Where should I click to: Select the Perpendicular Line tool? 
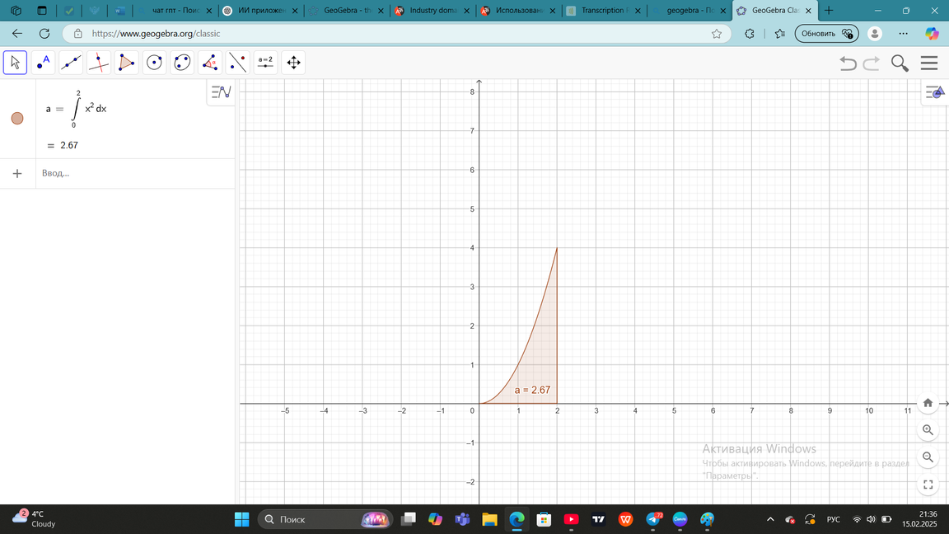click(99, 63)
